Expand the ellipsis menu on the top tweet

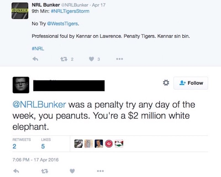click(119, 58)
